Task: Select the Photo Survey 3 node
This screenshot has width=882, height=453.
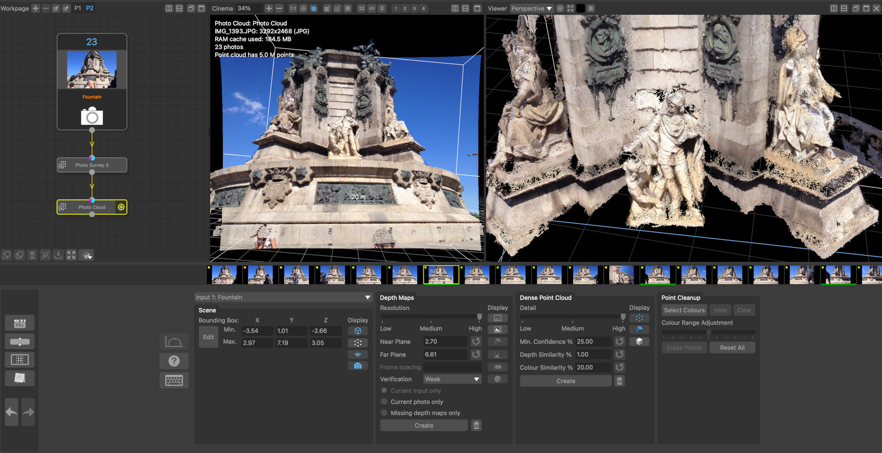Action: [92, 165]
